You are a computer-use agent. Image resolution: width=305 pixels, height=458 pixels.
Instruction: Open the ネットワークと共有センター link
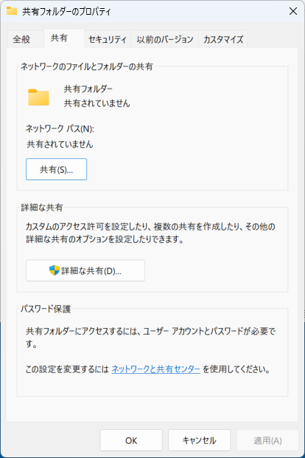pos(155,369)
